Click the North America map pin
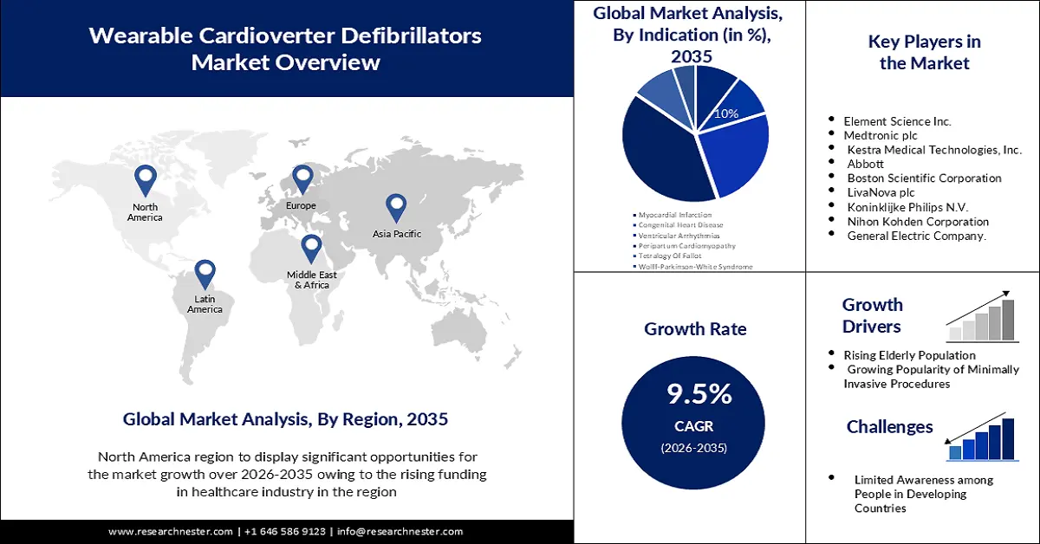1040x544 pixels. 145,180
